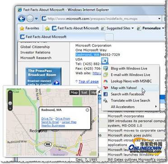Click the Nearby Businesses link
Screen dimensions: 168x164
(53, 125)
